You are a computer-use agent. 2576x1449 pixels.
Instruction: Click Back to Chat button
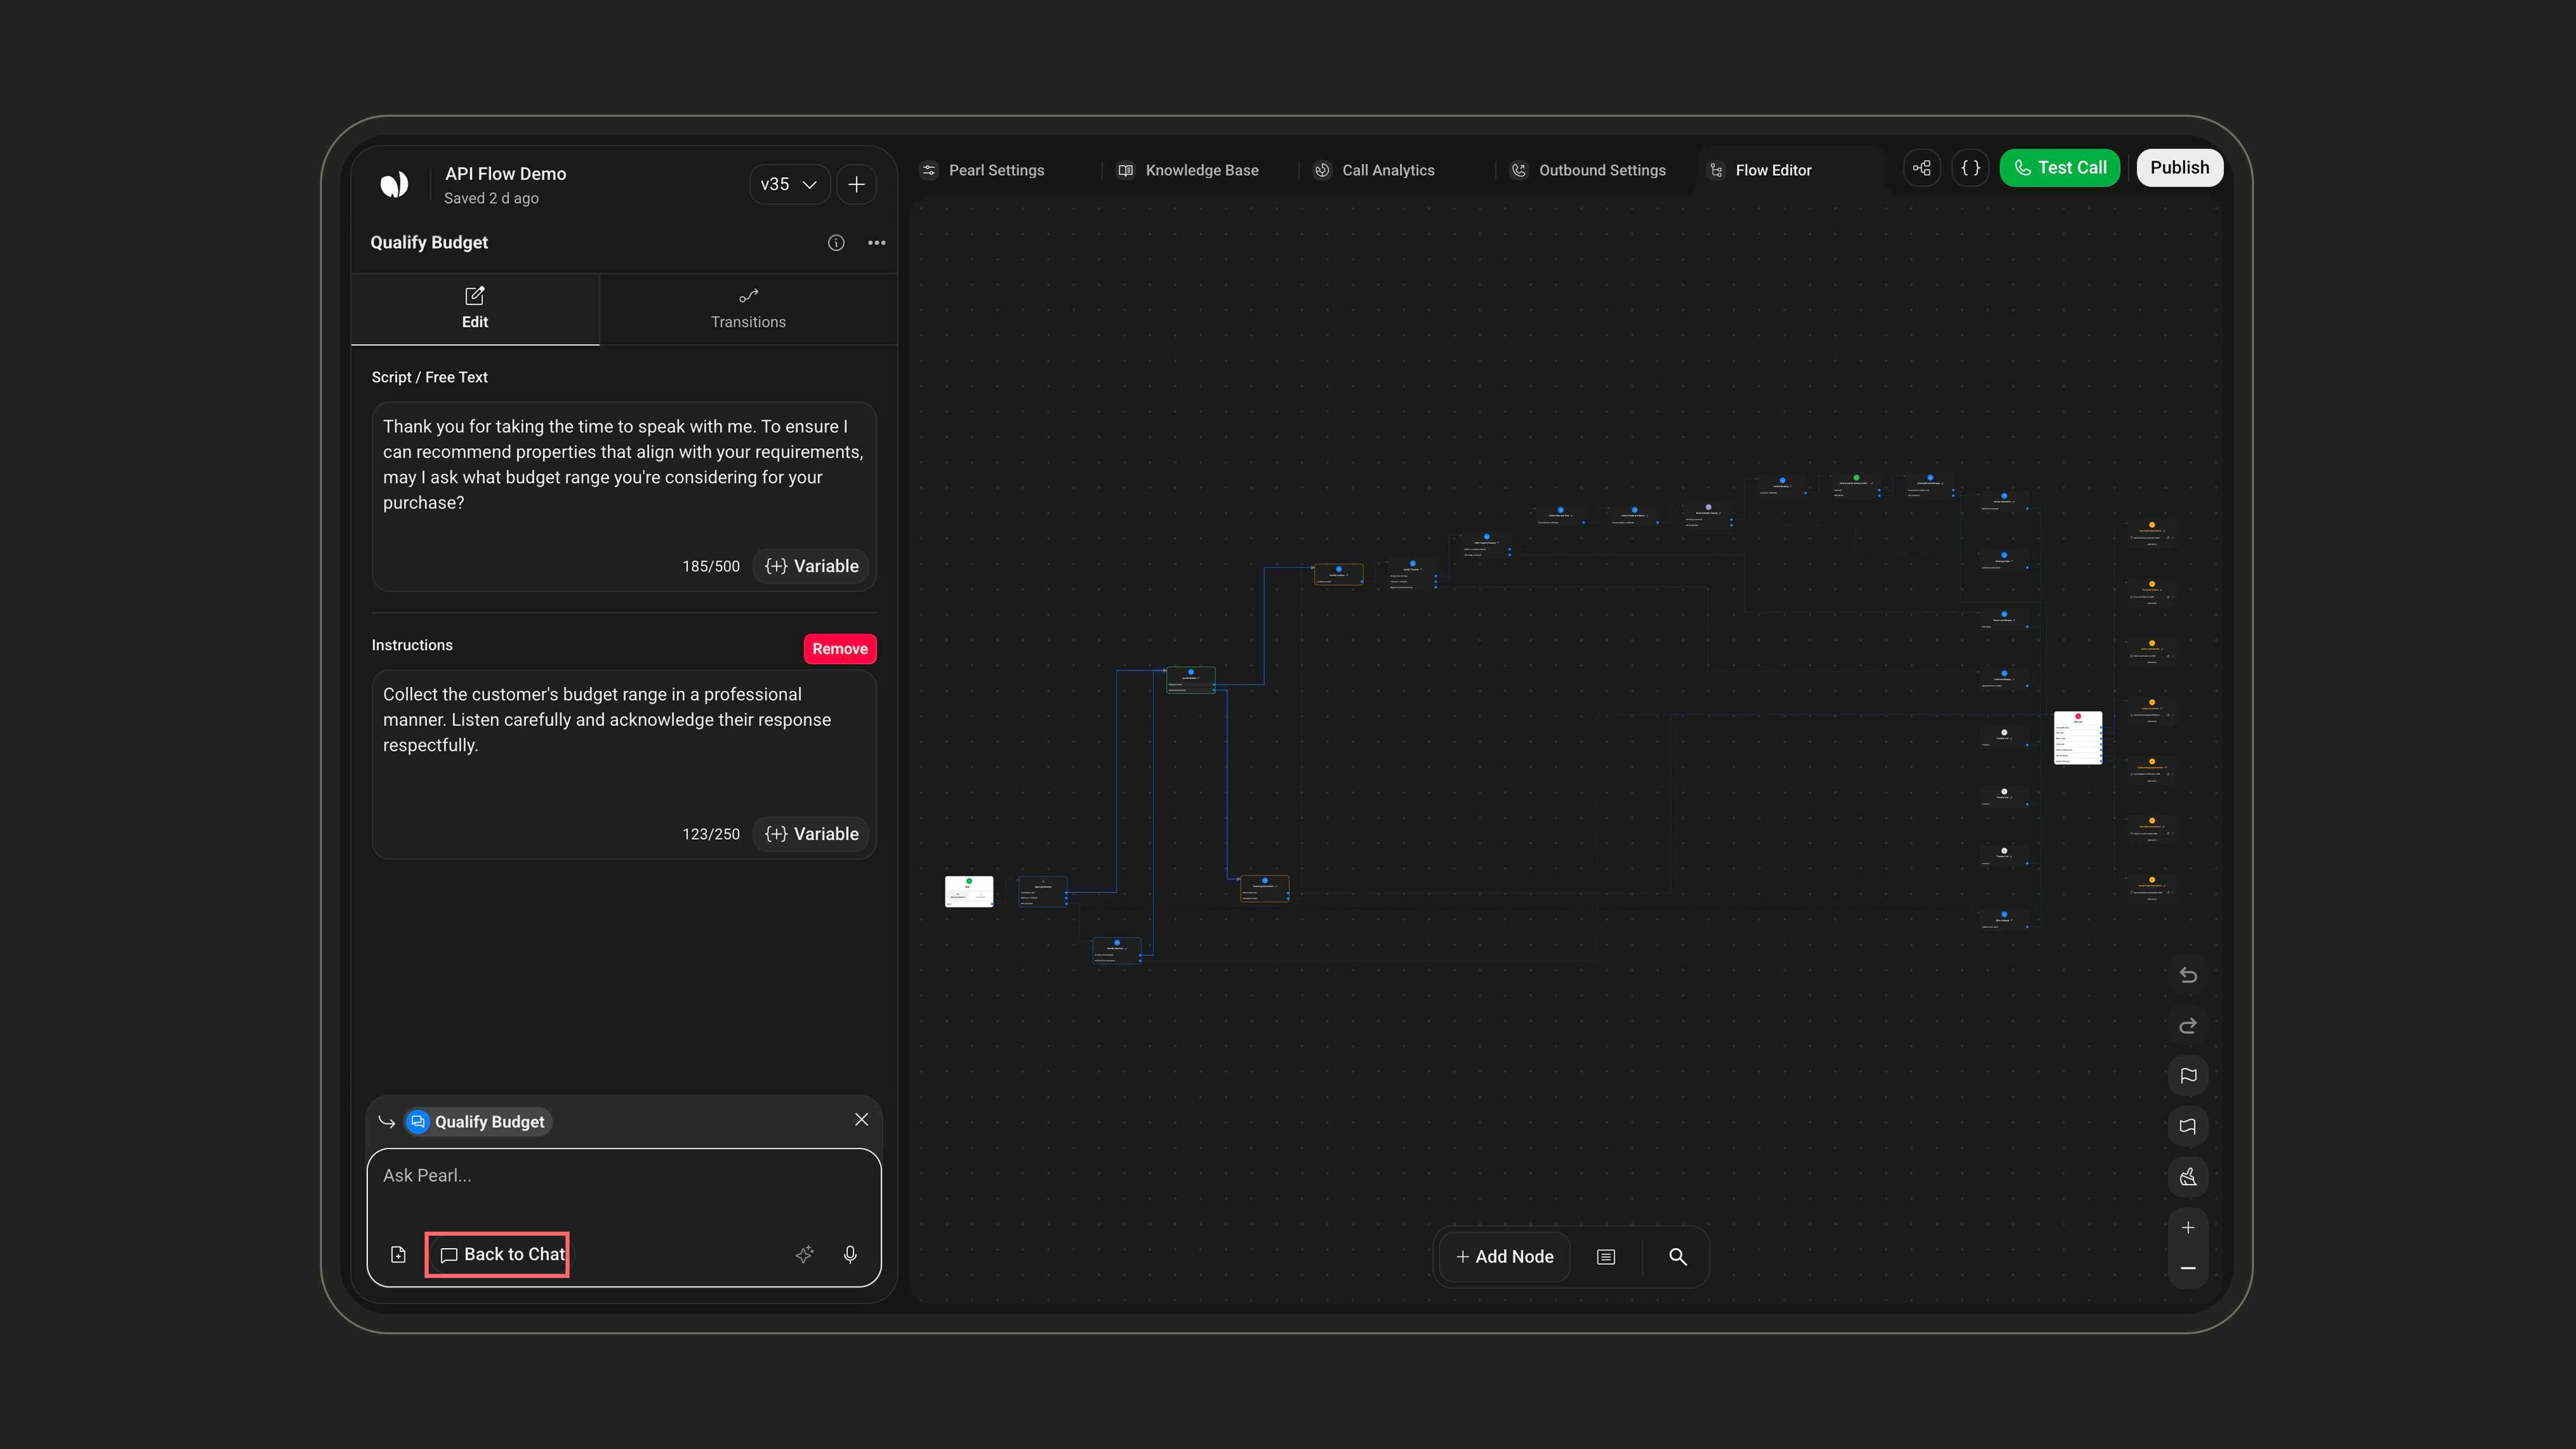pyautogui.click(x=503, y=1255)
